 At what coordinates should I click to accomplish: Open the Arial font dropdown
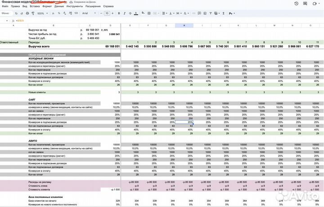88,13
